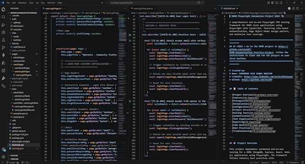This screenshot has width=305, height=164.
Task: Close the README.md tab
Action: 237,9
